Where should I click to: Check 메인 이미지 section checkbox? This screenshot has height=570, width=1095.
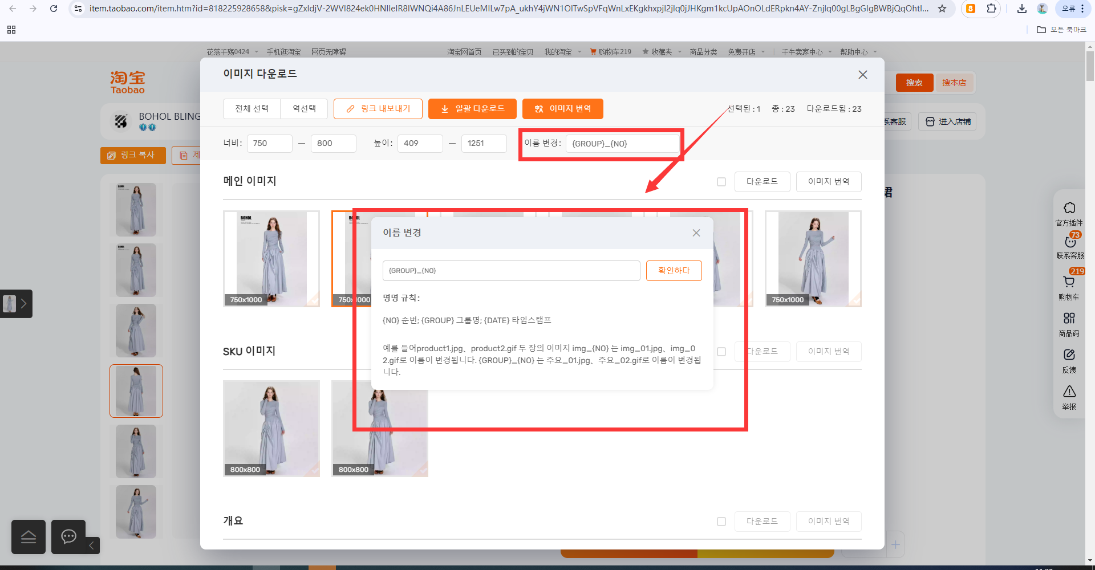pos(721,182)
